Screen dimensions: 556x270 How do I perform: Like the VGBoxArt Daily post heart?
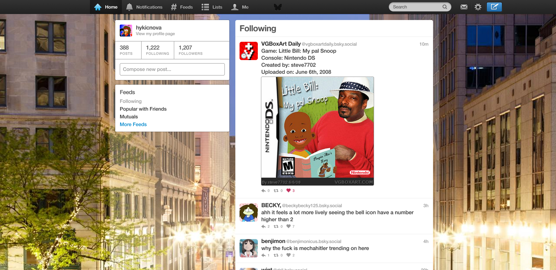(x=288, y=191)
